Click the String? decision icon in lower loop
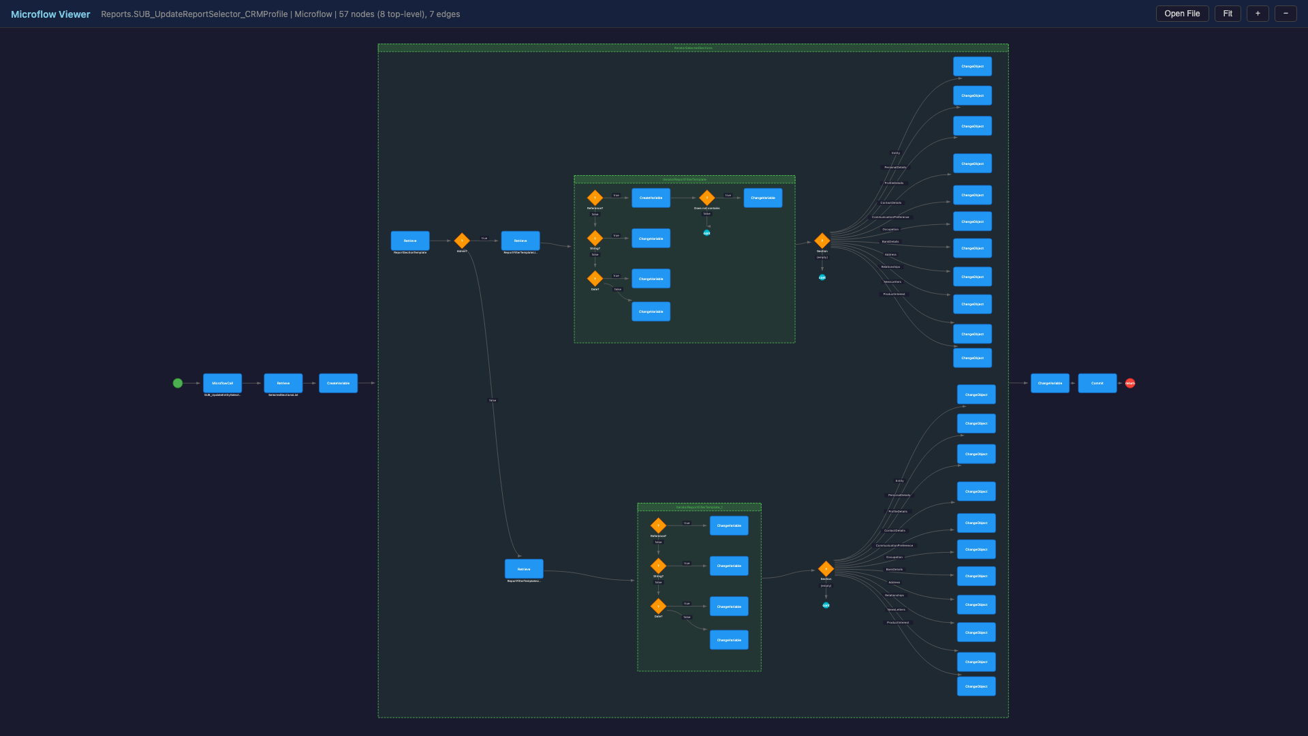Image resolution: width=1308 pixels, height=736 pixels. click(658, 566)
